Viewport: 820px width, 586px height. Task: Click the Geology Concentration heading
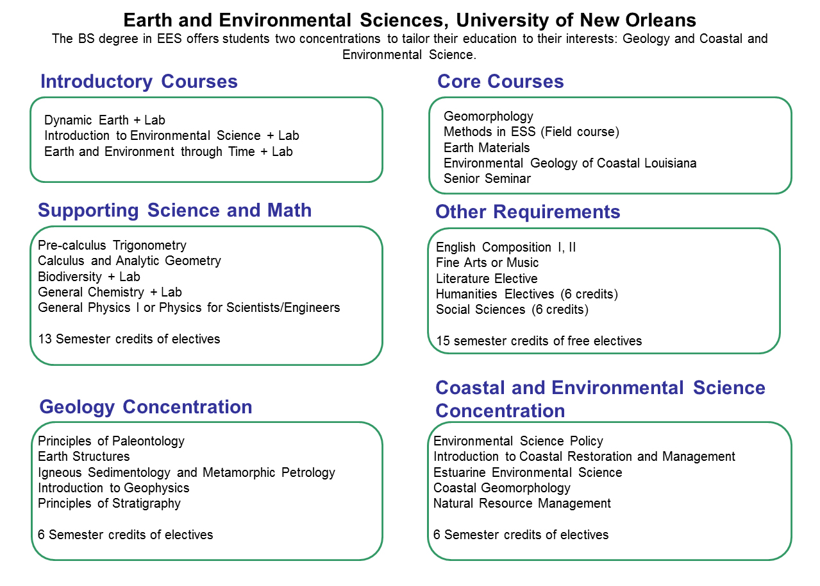click(x=146, y=407)
